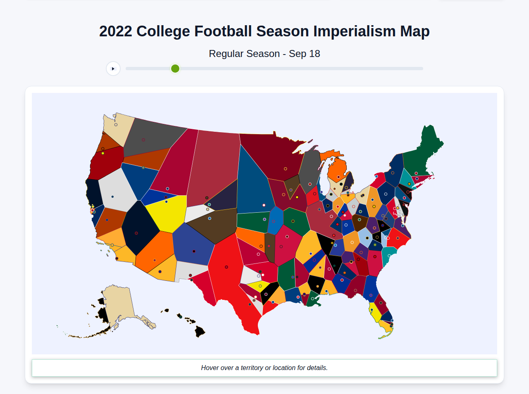Click the team location dot in Hawaii

click(181, 317)
